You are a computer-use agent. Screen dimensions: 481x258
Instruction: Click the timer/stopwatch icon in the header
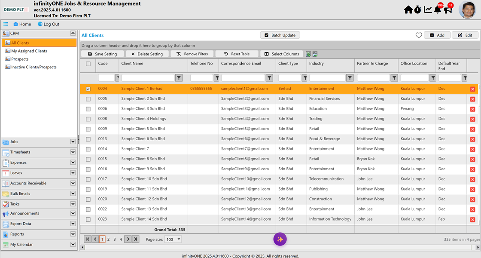[x=417, y=9]
